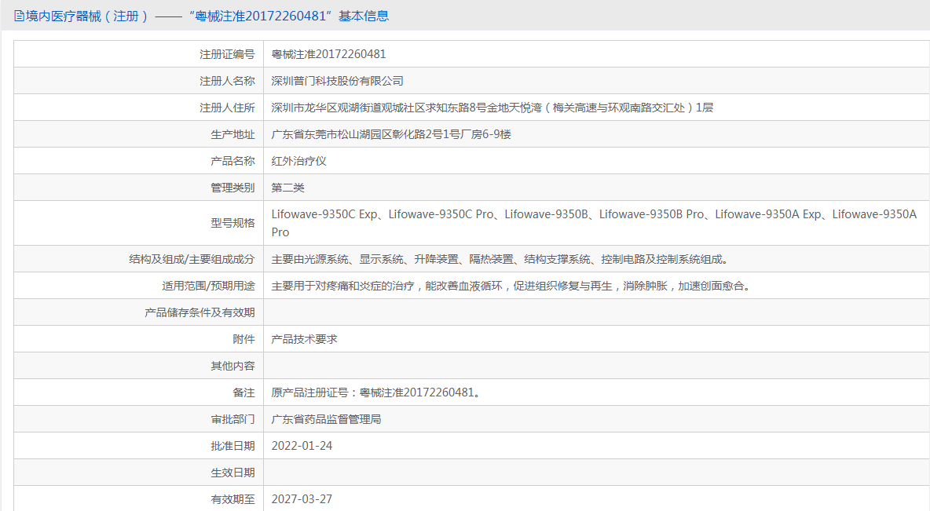Image resolution: width=930 pixels, height=511 pixels.
Task: Click the composition text 主要由光源系统、显示系统
Action: [501, 259]
